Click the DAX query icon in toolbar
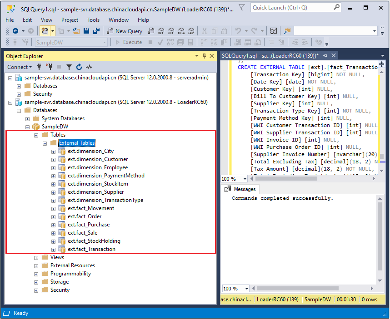This screenshot has width=390, height=319. pyautogui.click(x=191, y=31)
